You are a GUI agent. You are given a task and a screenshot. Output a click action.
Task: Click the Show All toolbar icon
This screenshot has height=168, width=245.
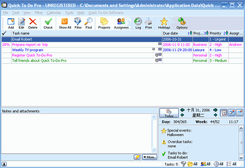pyautogui.click(x=65, y=24)
